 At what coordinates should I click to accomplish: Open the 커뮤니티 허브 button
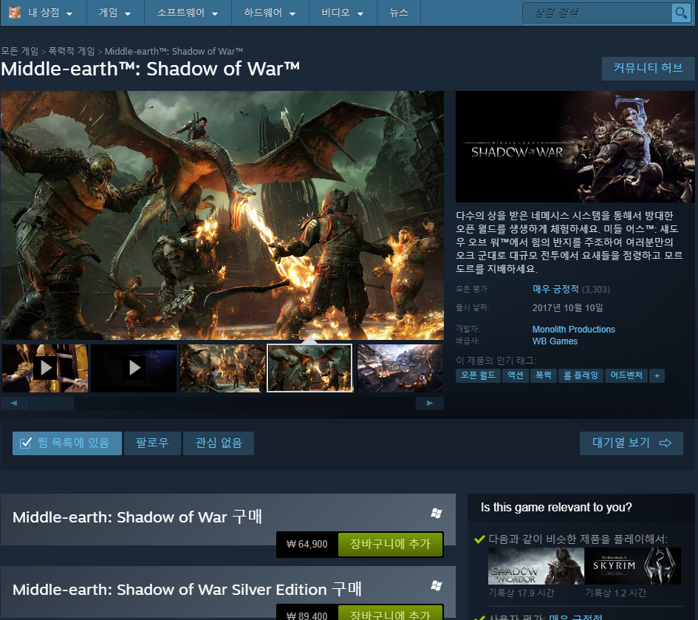(x=649, y=68)
